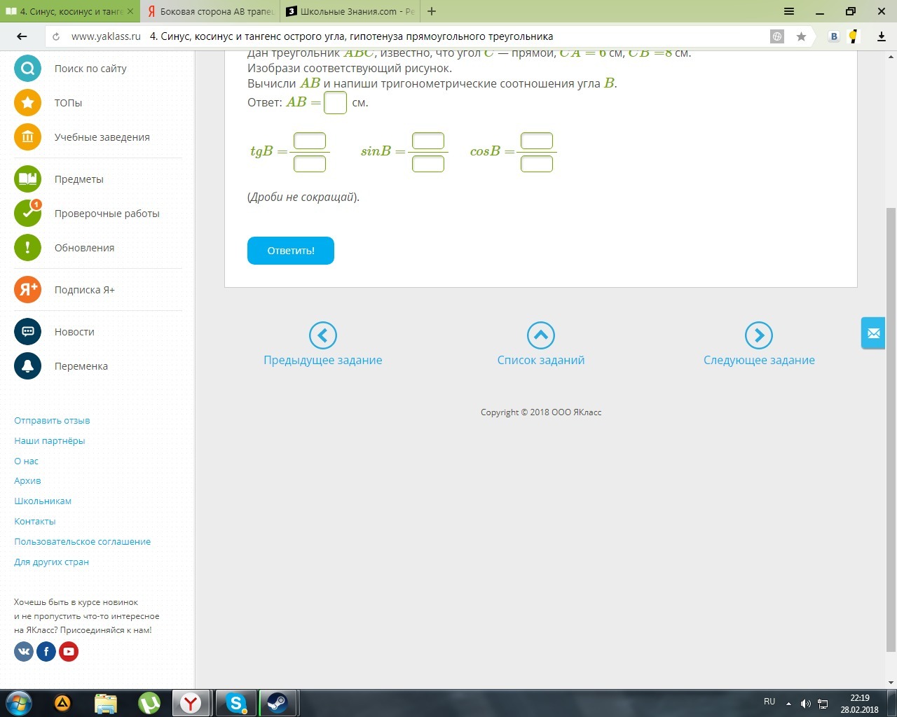Viewport: 897px width, 717px height.
Task: Open the Контакты link
Action: coord(35,522)
